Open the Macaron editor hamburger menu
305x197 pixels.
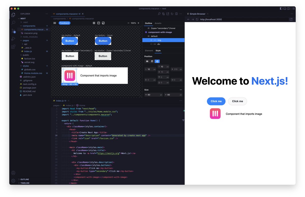click(55, 23)
